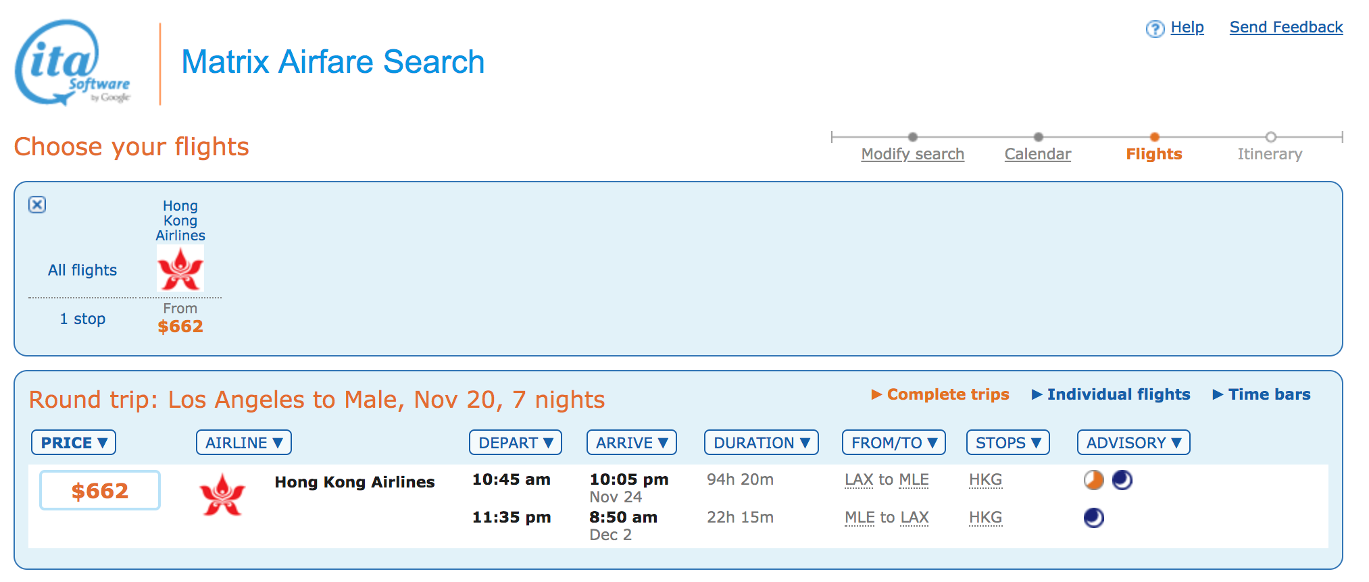Click the orange long layover advisory icon

tap(1093, 480)
